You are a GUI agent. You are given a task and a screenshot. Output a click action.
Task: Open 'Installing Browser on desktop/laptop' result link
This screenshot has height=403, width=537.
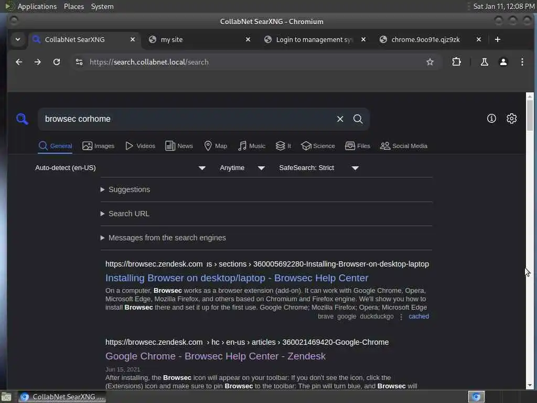click(x=237, y=278)
